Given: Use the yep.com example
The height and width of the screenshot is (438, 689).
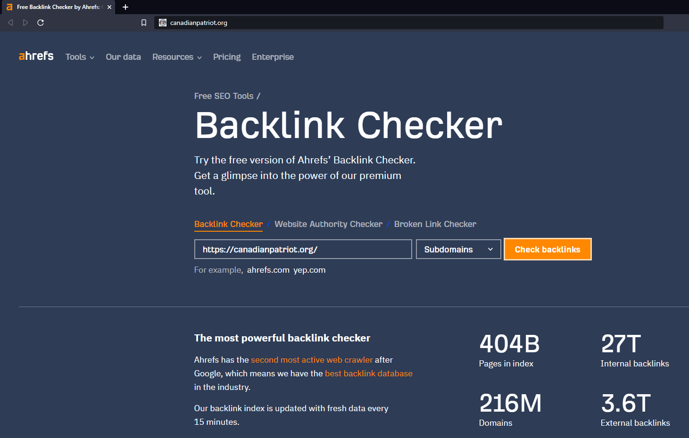Looking at the screenshot, I should (309, 270).
